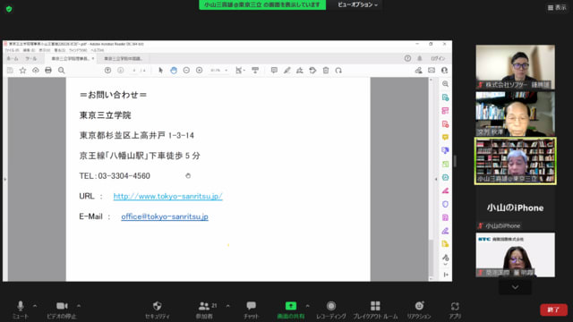Screen dimensions: 573x322
Task: Open the Zoom security shield menu
Action: [158, 309]
